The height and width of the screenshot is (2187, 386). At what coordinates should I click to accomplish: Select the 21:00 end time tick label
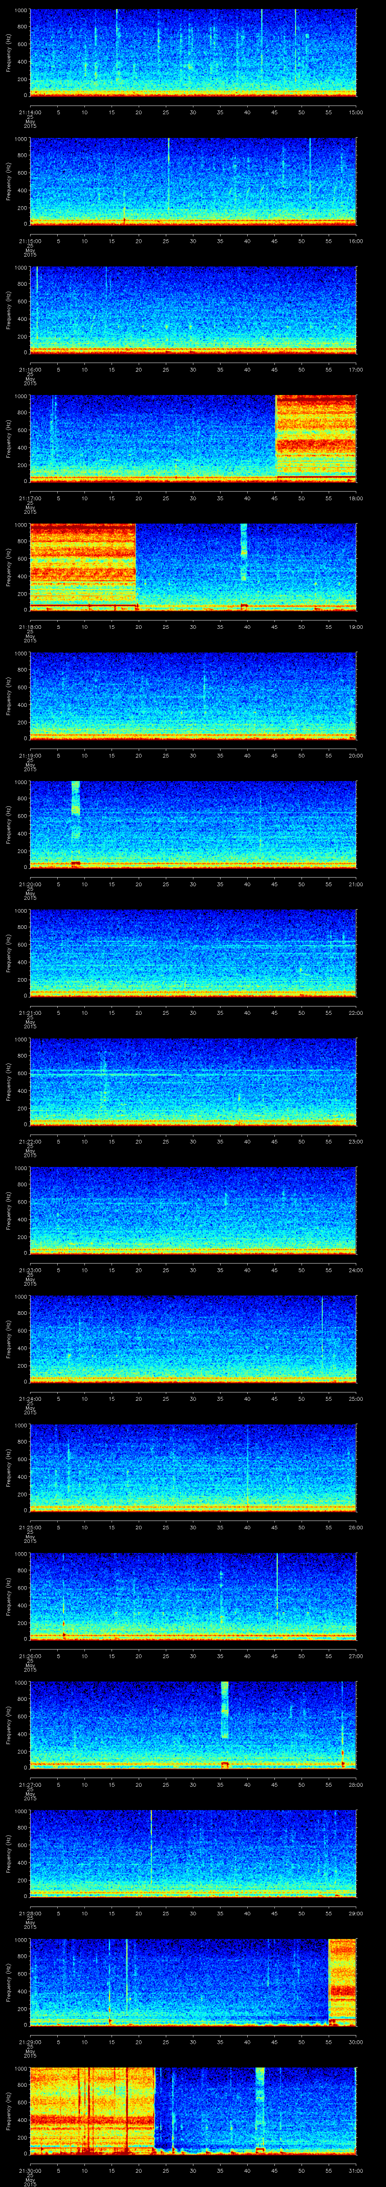coord(355,884)
